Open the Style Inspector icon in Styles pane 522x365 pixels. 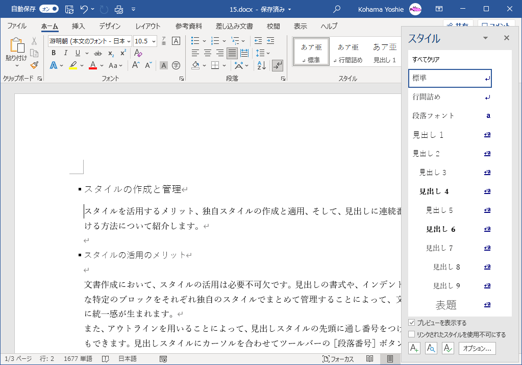click(431, 349)
